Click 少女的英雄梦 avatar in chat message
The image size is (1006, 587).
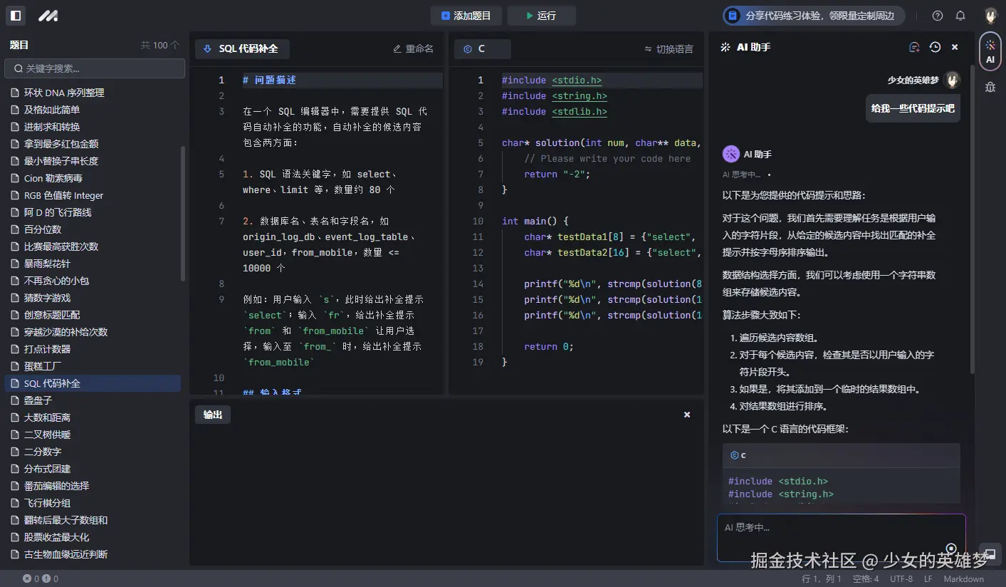(952, 80)
